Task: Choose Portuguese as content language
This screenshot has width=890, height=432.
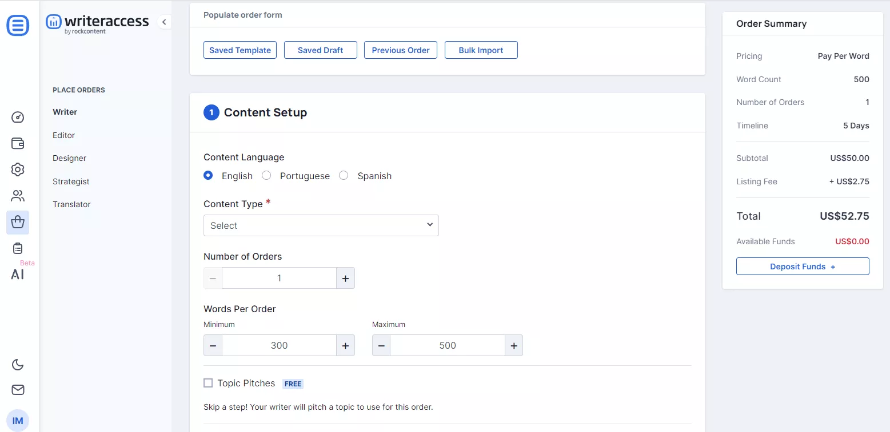Action: click(266, 176)
